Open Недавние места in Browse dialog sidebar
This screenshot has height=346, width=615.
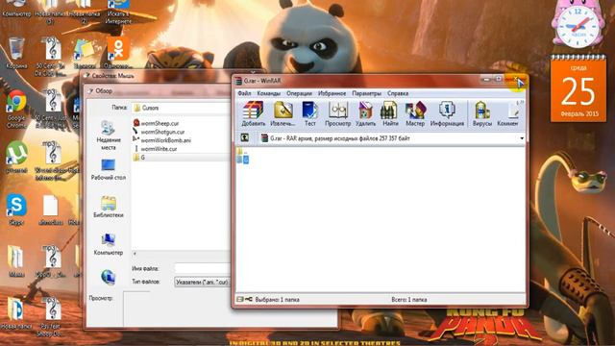click(108, 136)
